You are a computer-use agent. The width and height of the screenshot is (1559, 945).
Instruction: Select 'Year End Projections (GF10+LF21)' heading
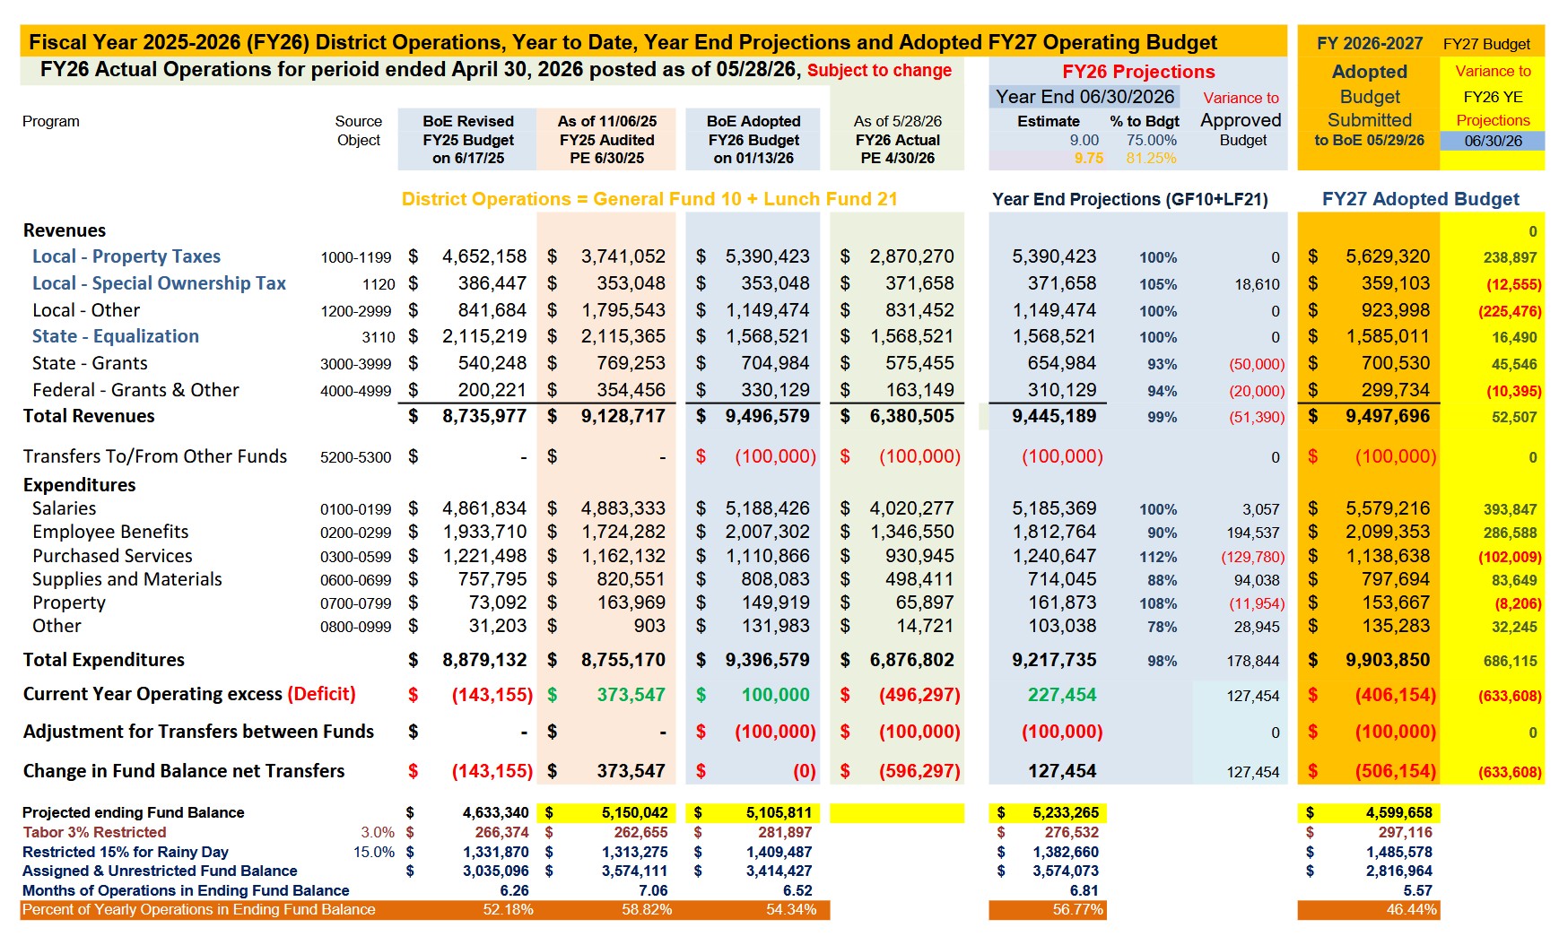pyautogui.click(x=1130, y=199)
